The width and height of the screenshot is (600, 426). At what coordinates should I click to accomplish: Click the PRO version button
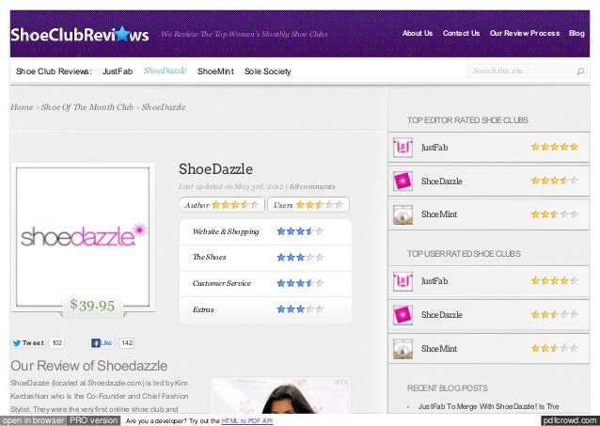coord(94,420)
